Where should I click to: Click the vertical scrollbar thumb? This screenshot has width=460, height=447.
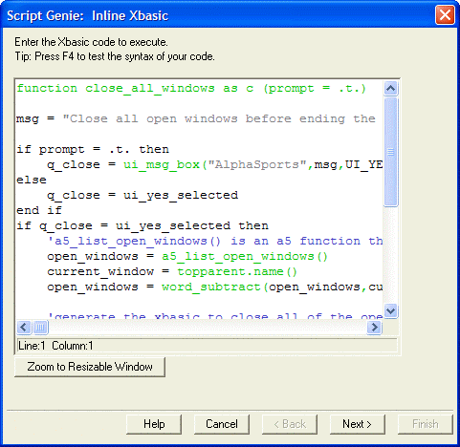pos(391,152)
